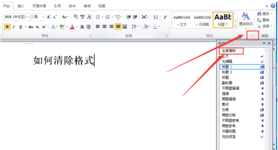Click the strikethrough formatting icon
The image size is (278, 150).
pyautogui.click(x=31, y=27)
